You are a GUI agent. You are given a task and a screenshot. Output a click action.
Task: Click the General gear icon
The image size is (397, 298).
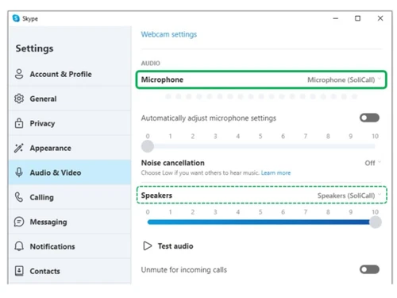click(19, 99)
